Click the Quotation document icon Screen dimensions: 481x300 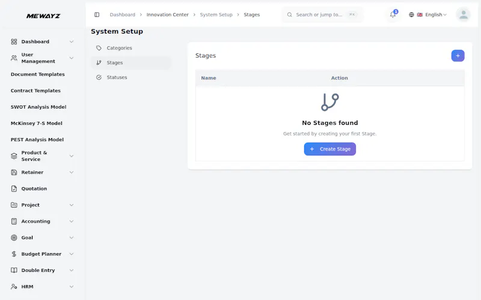coord(14,188)
